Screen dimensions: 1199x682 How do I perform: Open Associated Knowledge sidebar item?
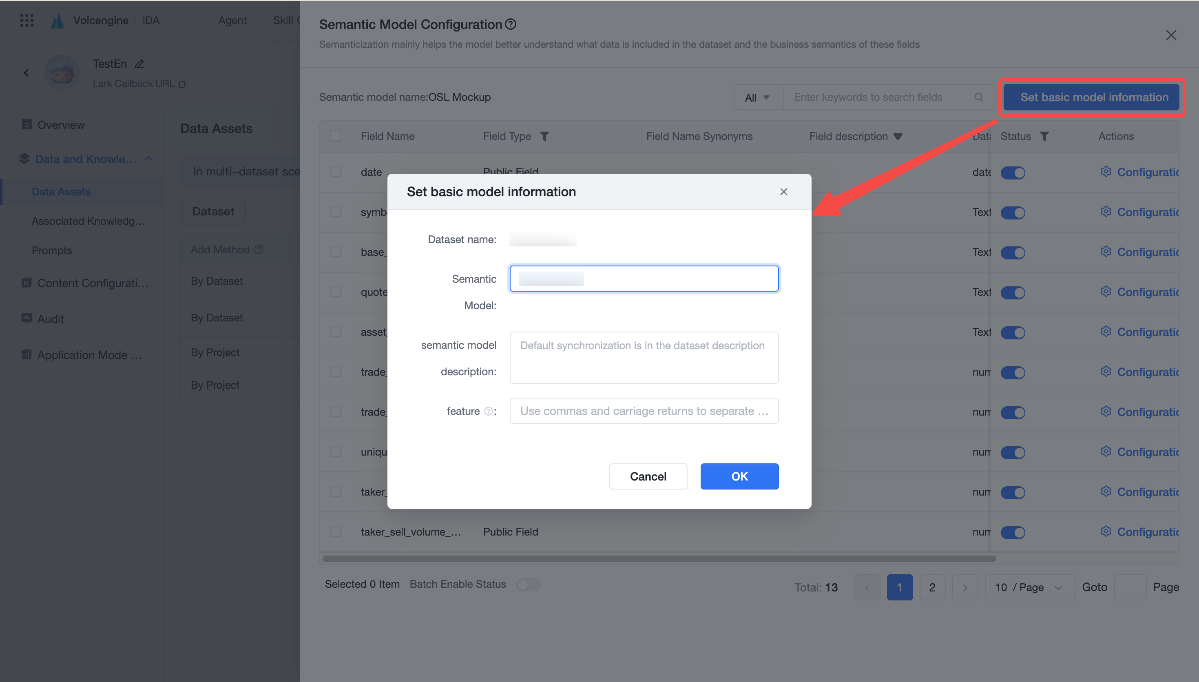[x=88, y=221]
